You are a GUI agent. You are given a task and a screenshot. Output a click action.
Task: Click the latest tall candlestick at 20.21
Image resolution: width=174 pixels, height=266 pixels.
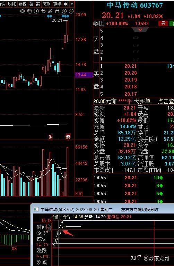coord(68,30)
